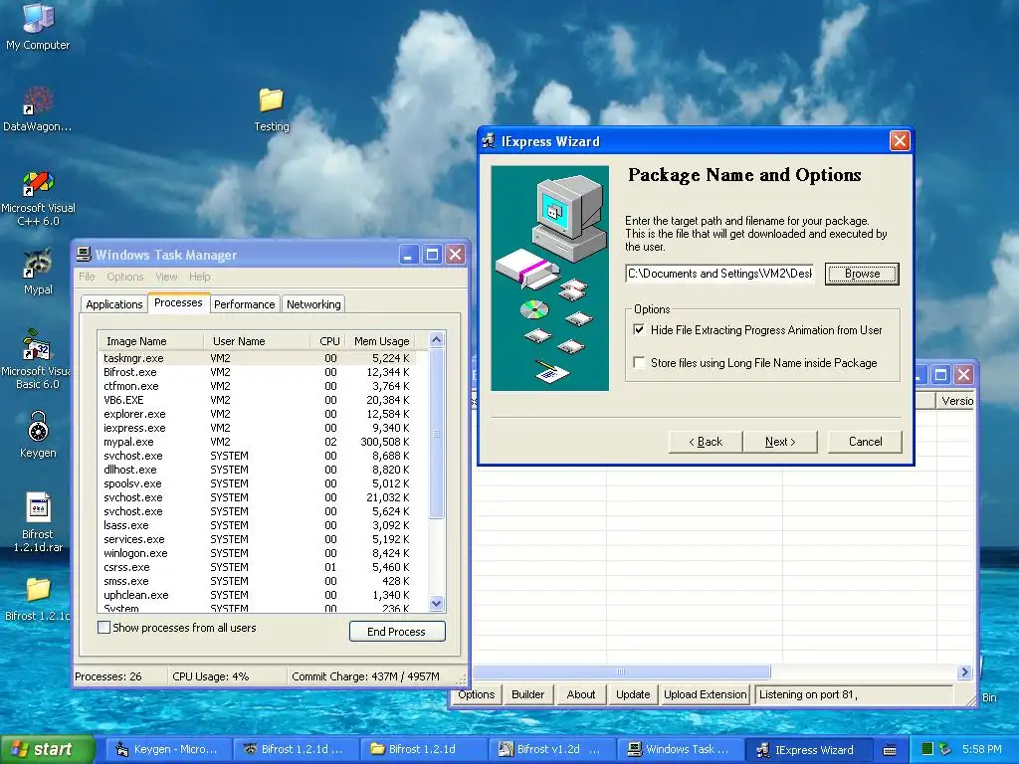Click About in Bifrost window
The height and width of the screenshot is (764, 1019).
point(581,694)
